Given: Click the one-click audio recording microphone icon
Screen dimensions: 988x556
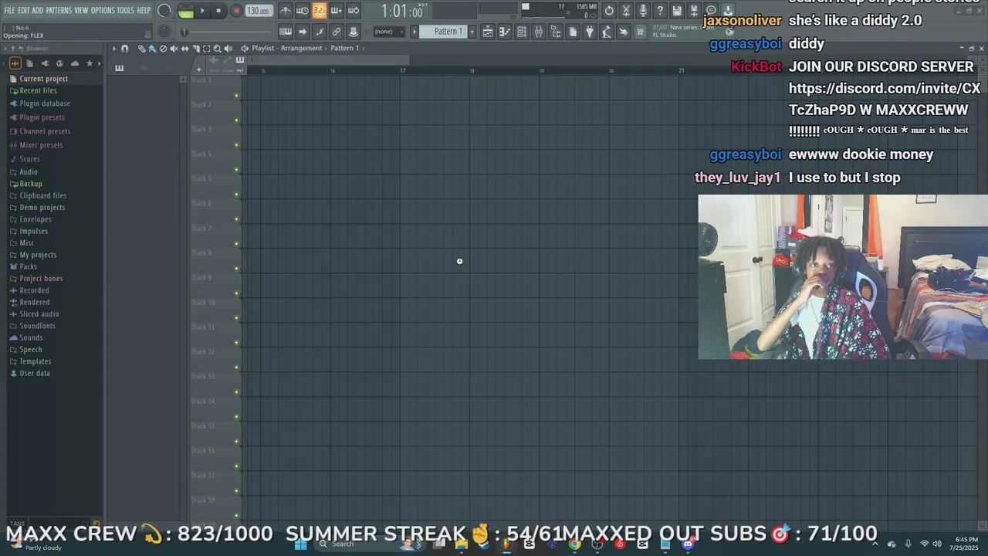Looking at the screenshot, I should coord(643,11).
